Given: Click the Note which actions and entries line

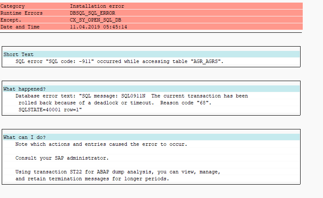Looking at the screenshot, I should tap(101, 144).
